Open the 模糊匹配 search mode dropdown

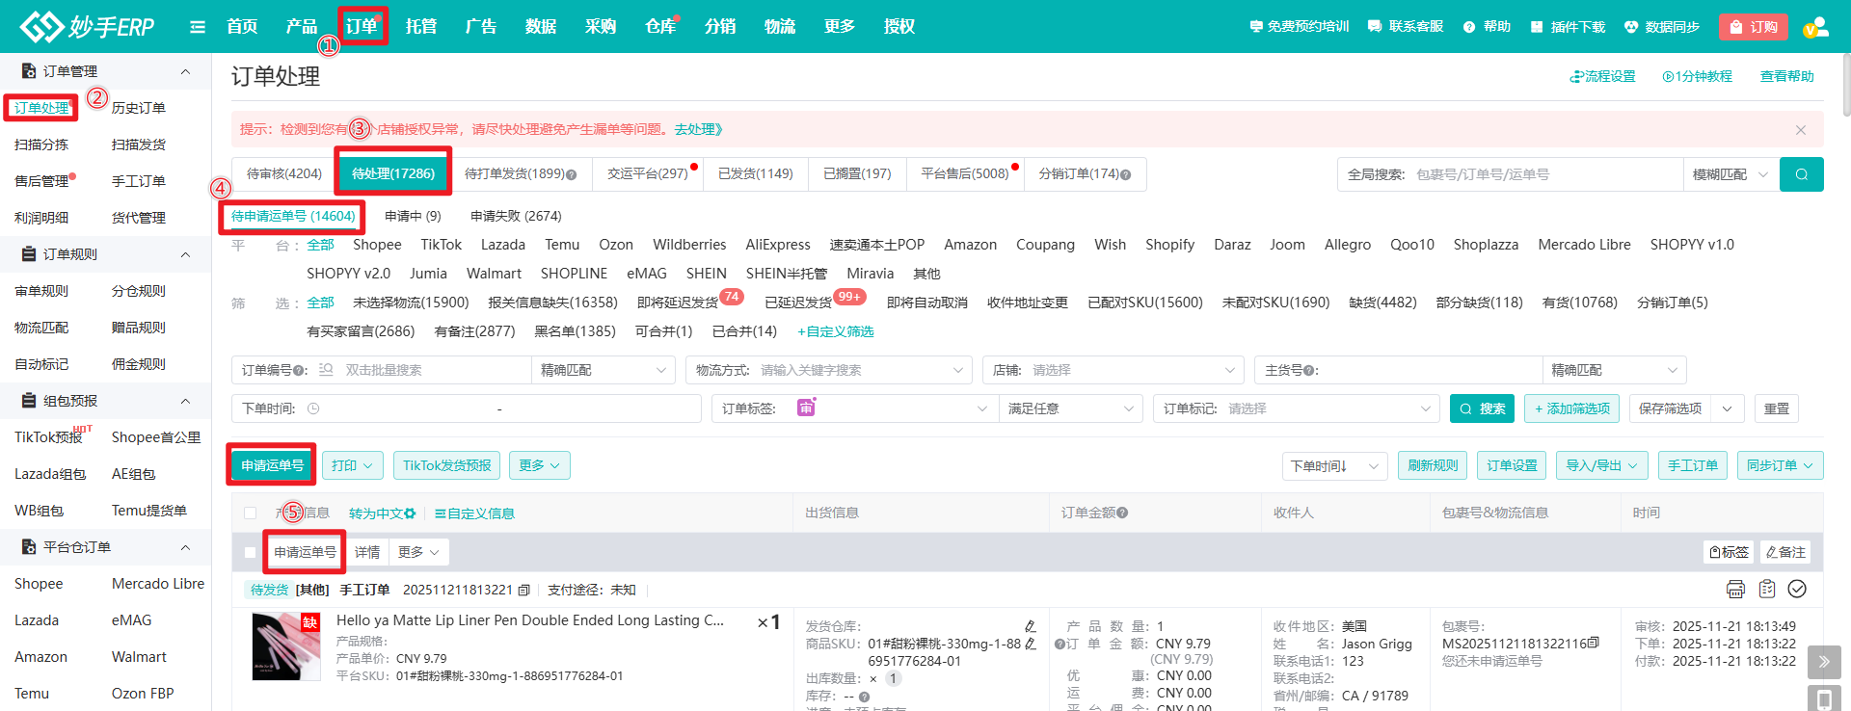1730,174
